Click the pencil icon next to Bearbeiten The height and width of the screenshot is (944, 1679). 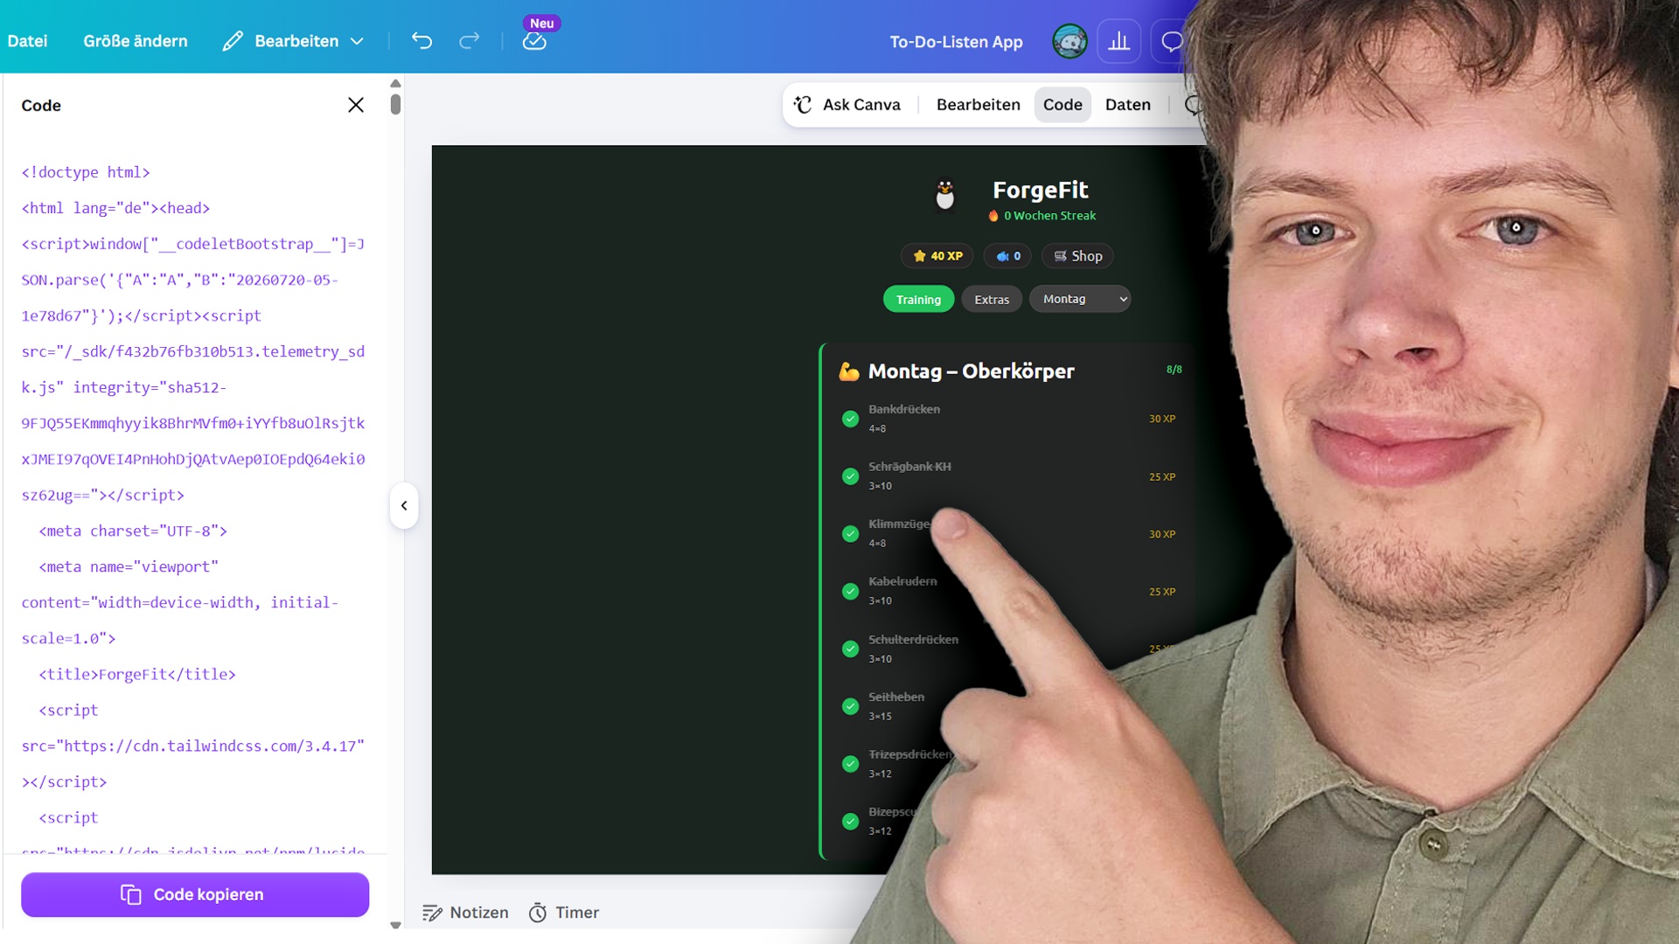(233, 41)
